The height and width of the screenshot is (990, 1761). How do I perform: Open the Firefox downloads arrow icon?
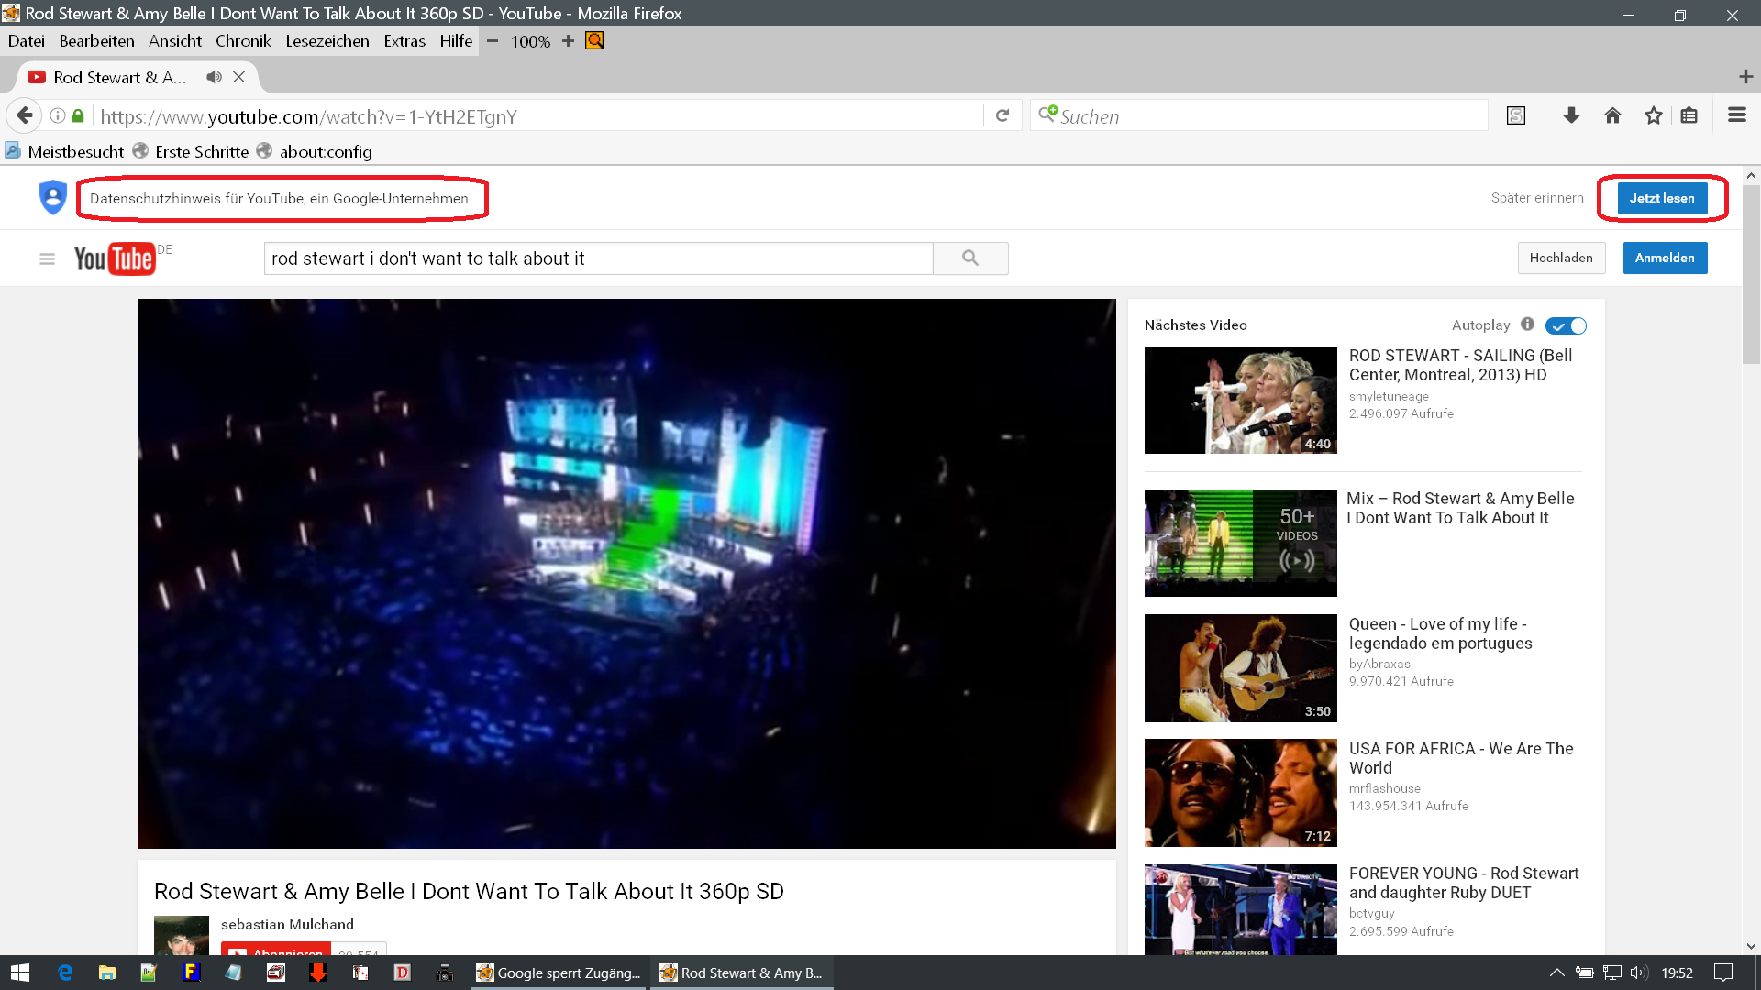click(1571, 115)
